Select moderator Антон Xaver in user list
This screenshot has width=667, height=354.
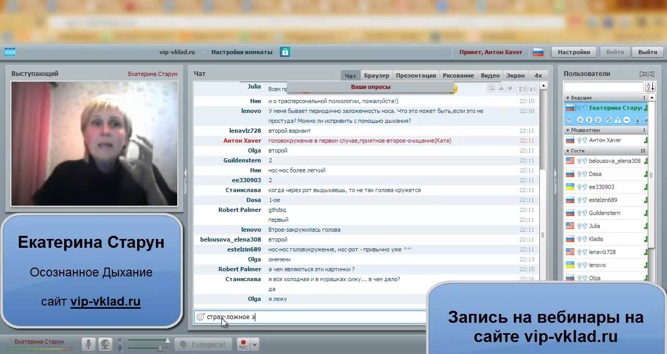pyautogui.click(x=606, y=140)
